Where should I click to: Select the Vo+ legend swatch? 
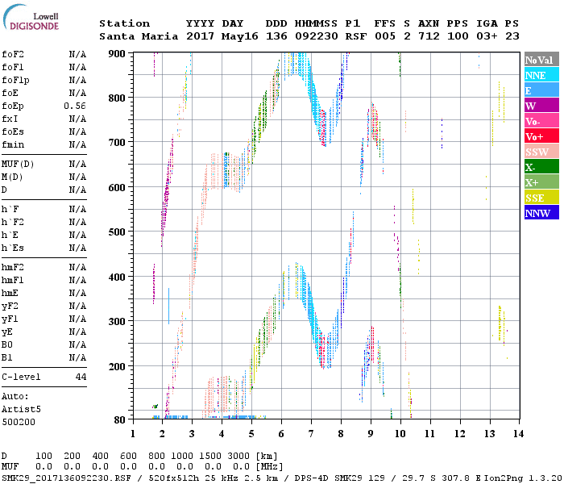(541, 136)
